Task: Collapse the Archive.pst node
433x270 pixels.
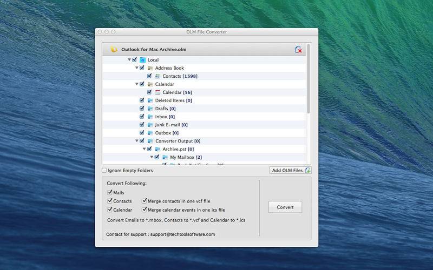Action: (x=144, y=149)
